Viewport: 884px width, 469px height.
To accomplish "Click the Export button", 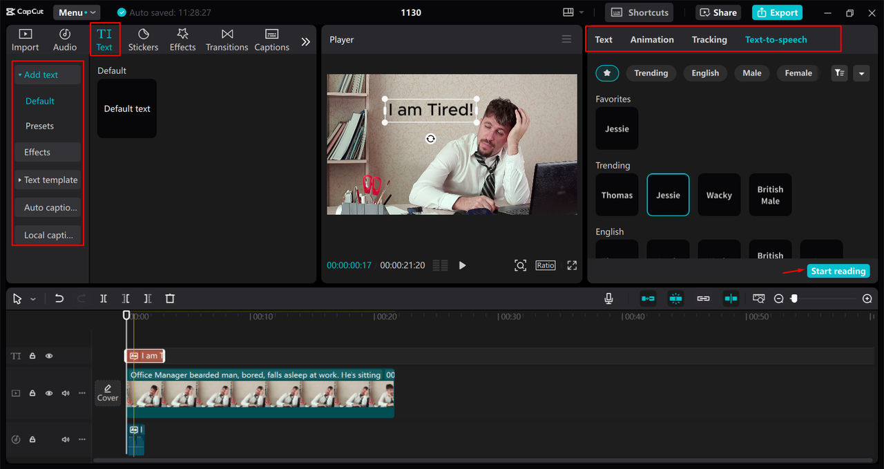I will [x=777, y=12].
